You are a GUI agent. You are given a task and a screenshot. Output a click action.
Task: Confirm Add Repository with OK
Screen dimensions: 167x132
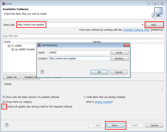99,72
